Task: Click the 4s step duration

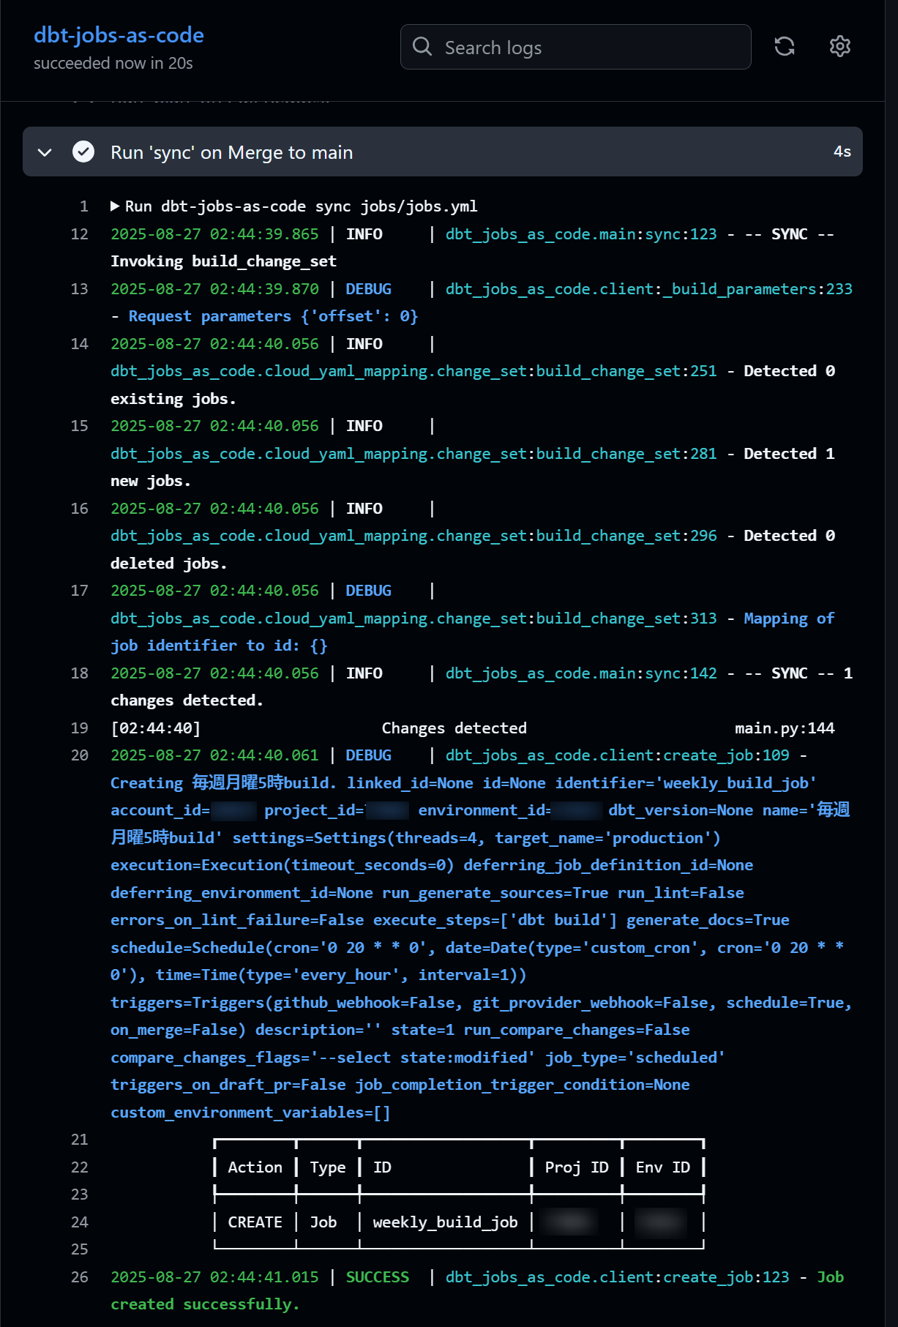Action: (842, 152)
